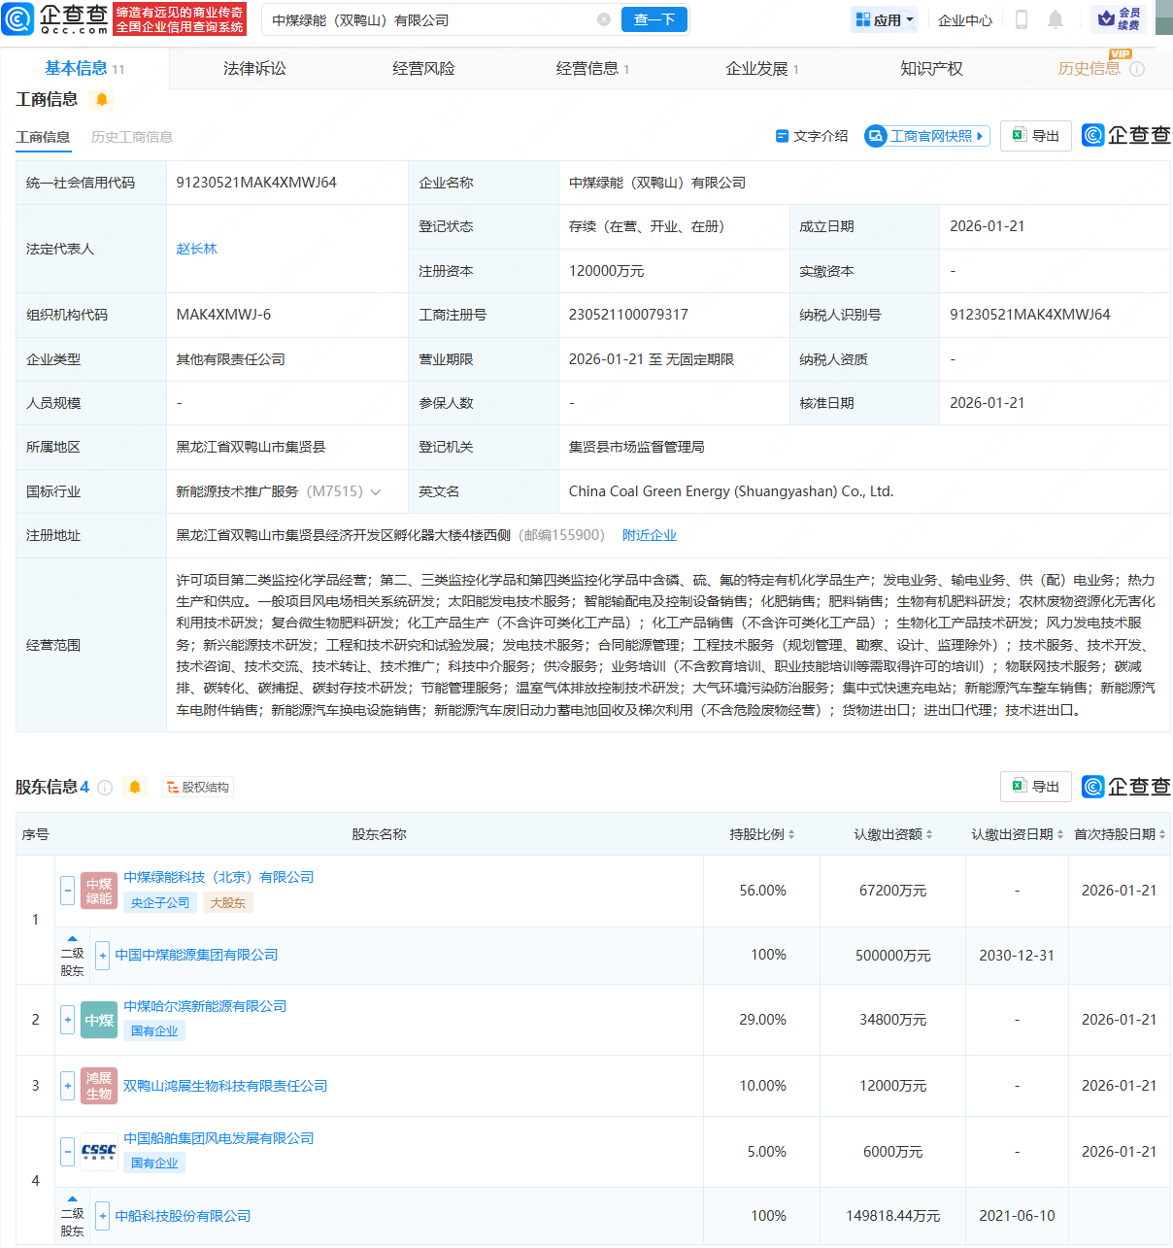Click the bell icon beside 股东信息 heading

click(135, 787)
